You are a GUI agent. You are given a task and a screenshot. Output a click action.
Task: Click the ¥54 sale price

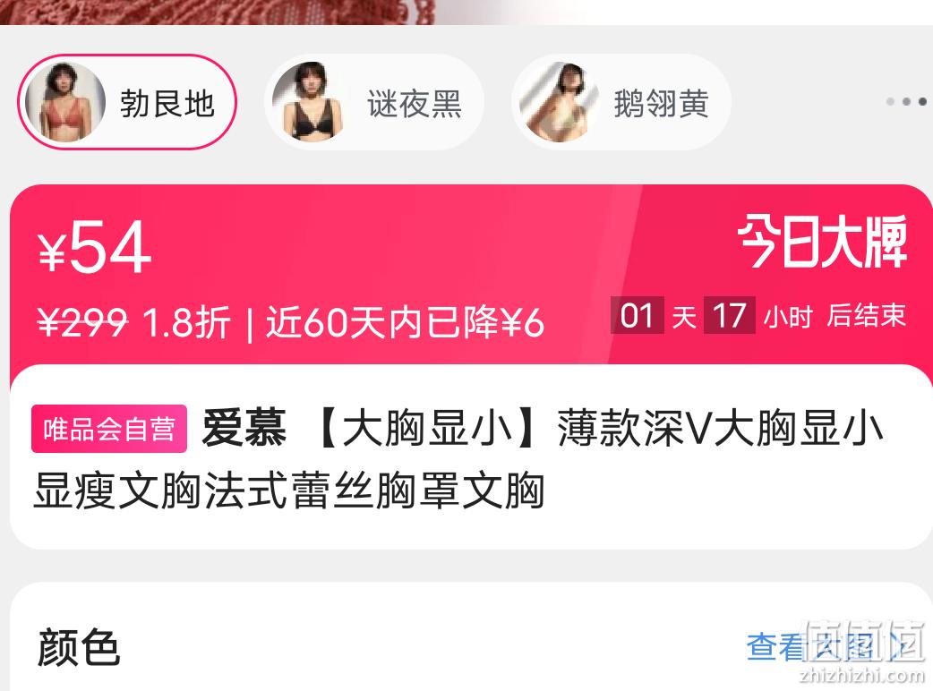[x=95, y=247]
